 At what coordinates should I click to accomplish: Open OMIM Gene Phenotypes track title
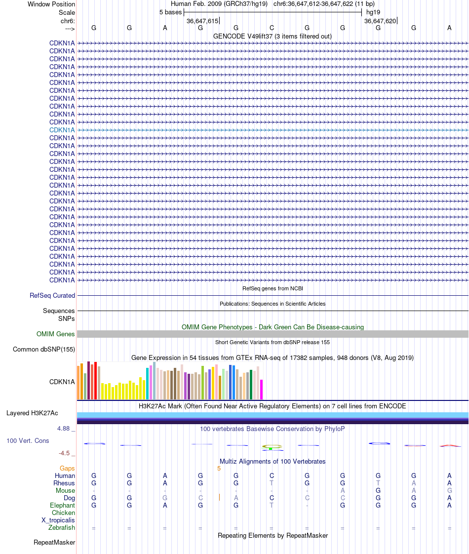point(273,327)
